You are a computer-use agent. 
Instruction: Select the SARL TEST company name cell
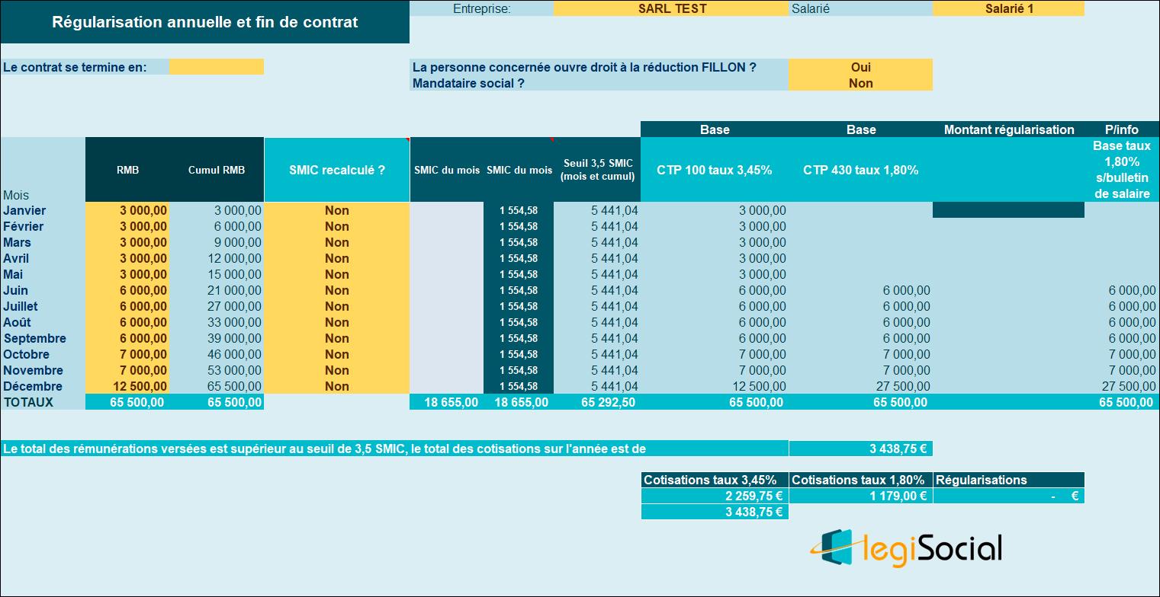tap(671, 8)
